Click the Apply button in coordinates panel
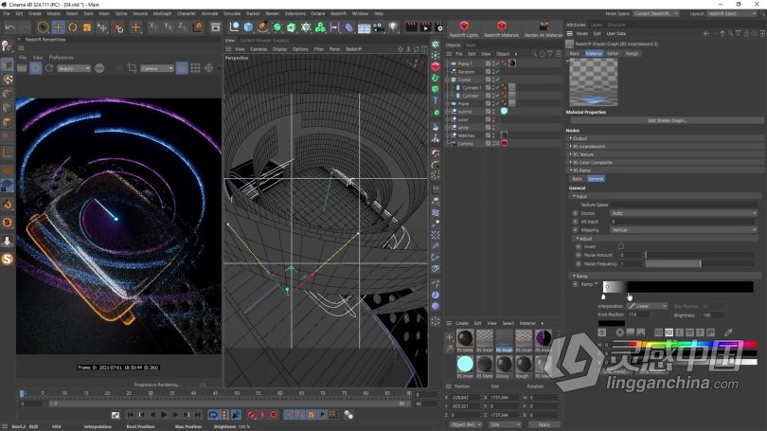Viewport: 767px width, 431px height. click(x=544, y=424)
